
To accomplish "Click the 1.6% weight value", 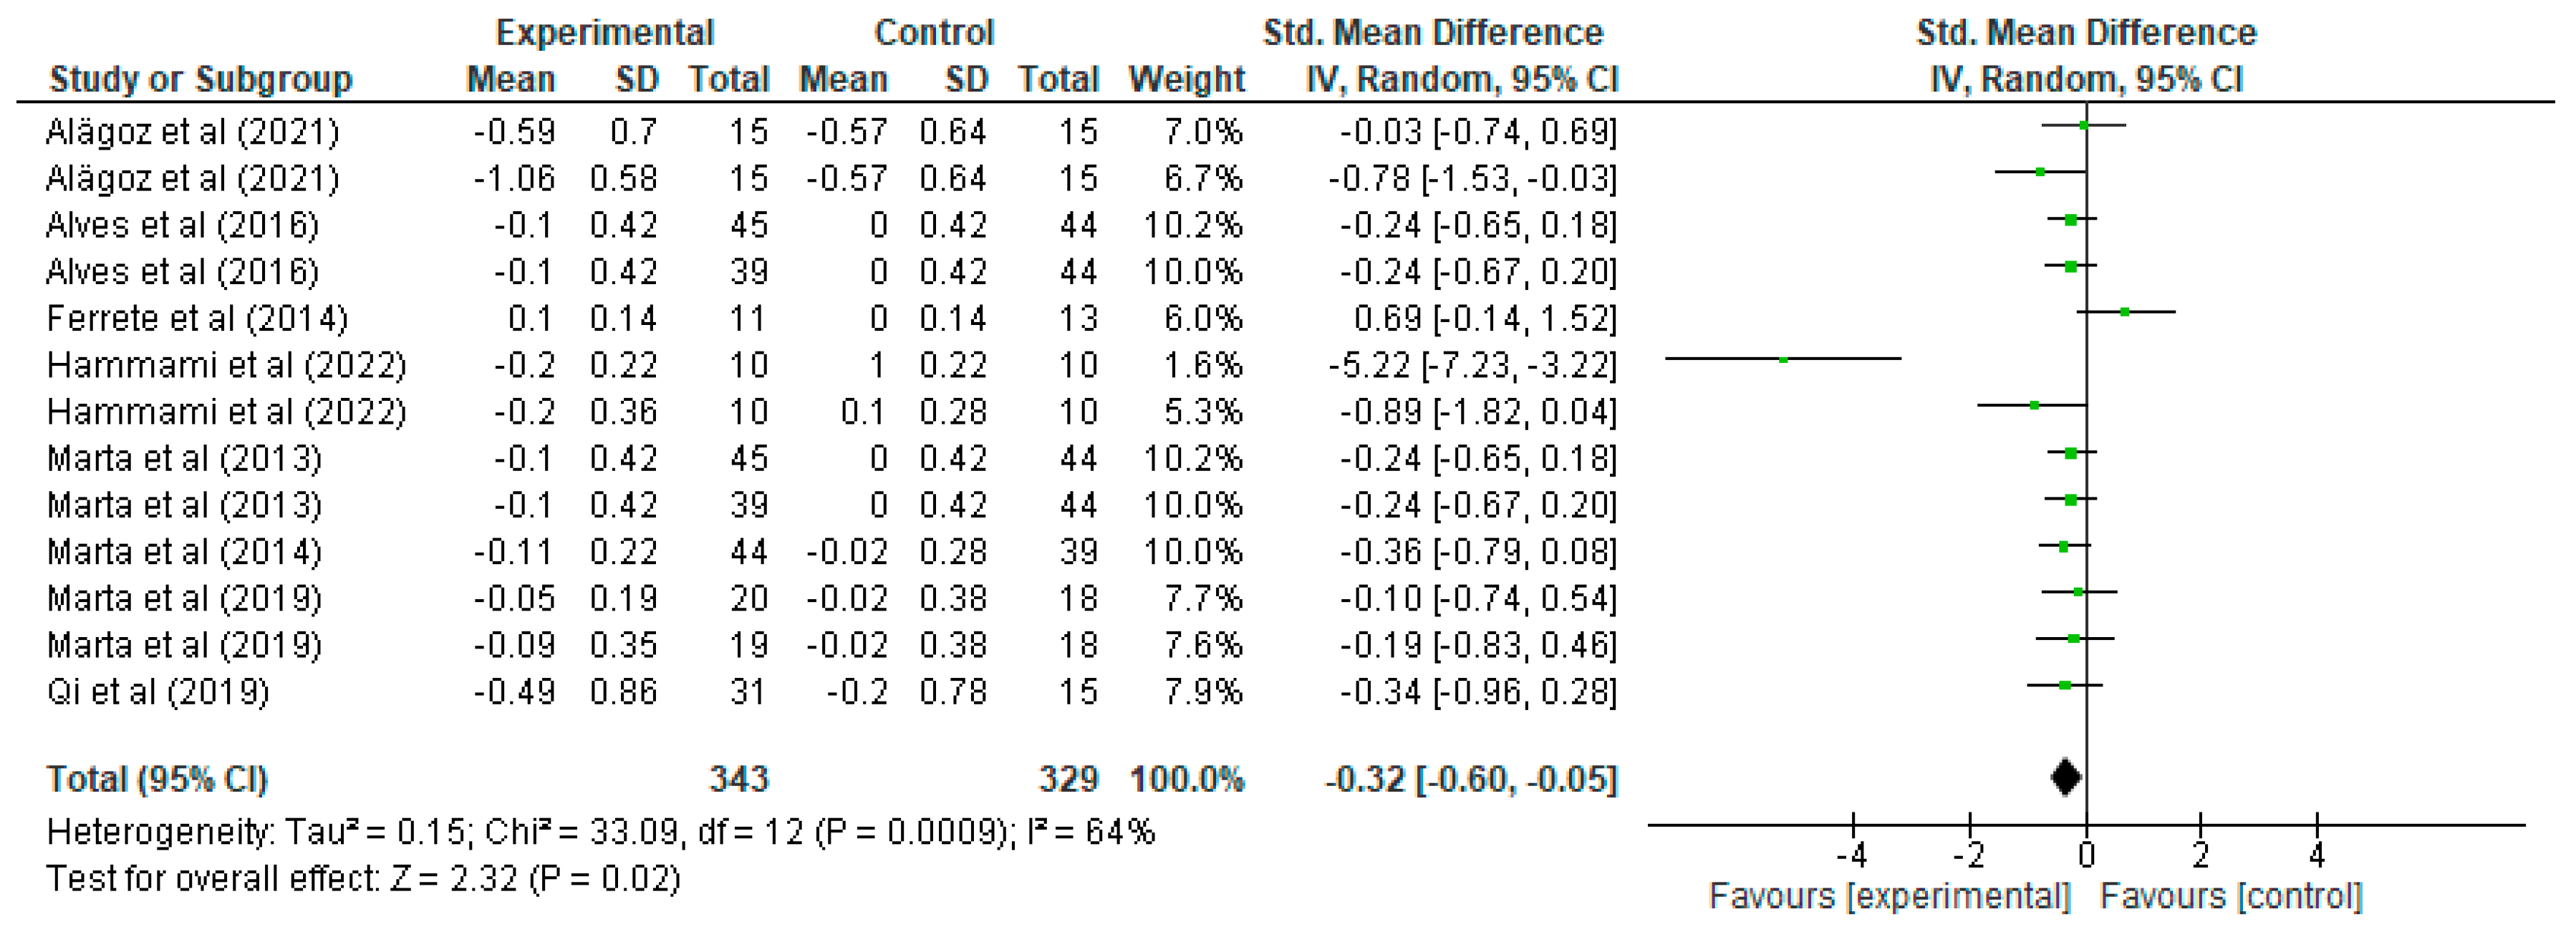I will tap(1203, 365).
